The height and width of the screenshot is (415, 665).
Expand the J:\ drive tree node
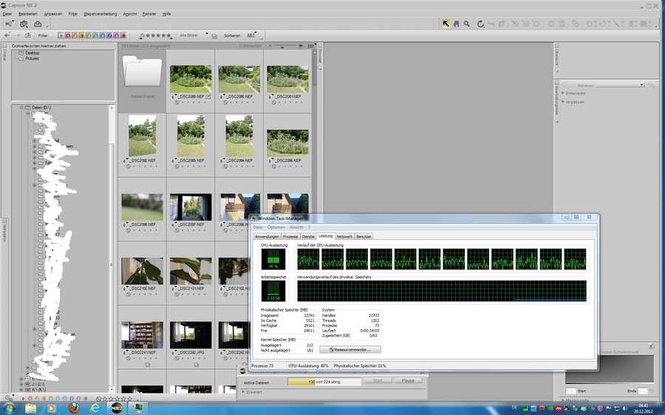[x=21, y=384]
